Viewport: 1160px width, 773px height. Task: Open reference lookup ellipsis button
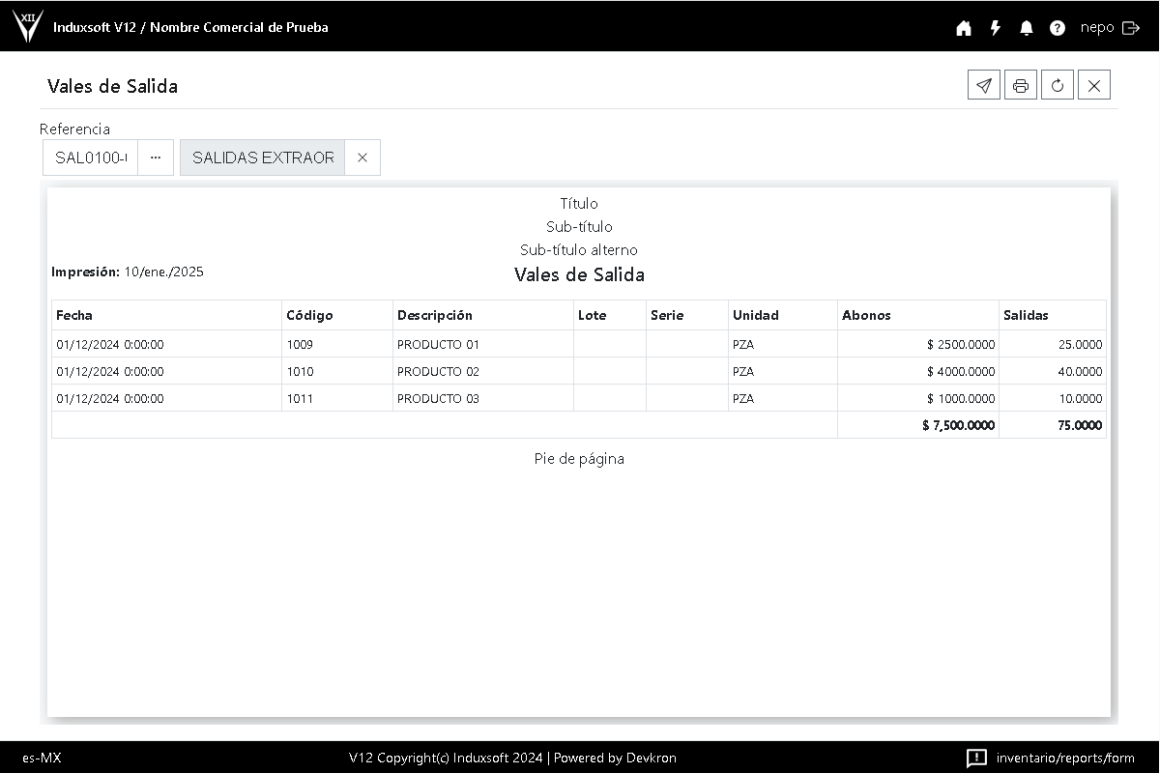click(156, 157)
